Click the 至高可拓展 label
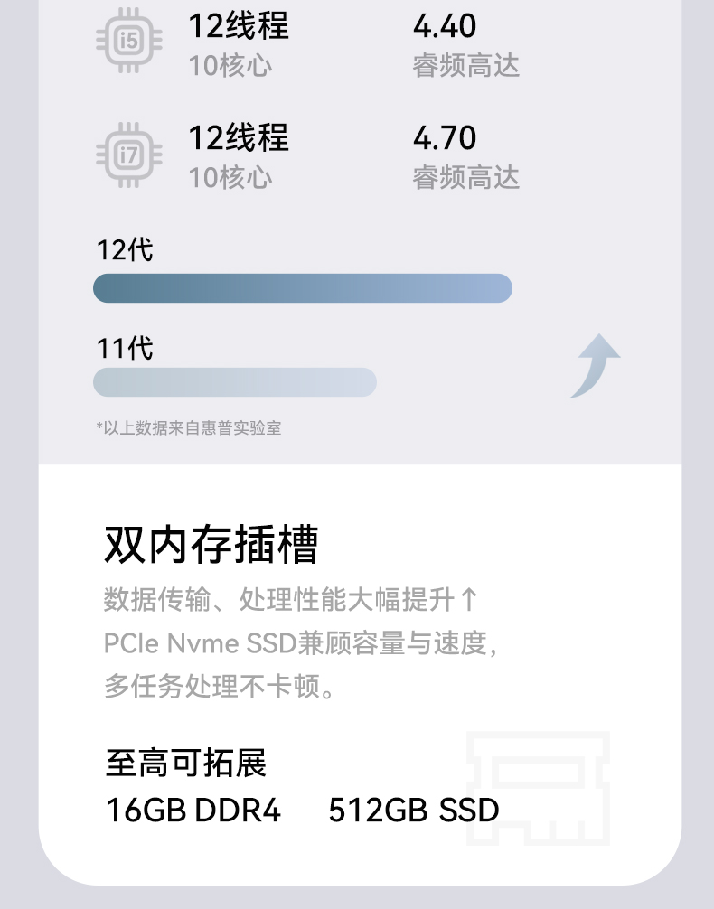The height and width of the screenshot is (909, 714). tap(186, 764)
